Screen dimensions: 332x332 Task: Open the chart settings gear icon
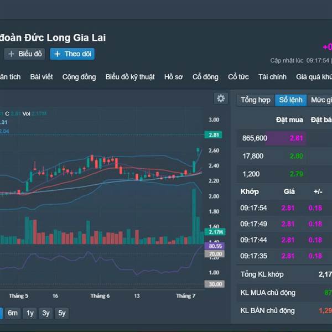coord(221,98)
